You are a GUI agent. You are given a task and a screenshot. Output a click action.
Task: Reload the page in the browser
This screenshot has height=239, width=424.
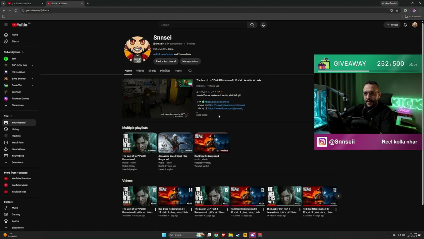[16, 10]
